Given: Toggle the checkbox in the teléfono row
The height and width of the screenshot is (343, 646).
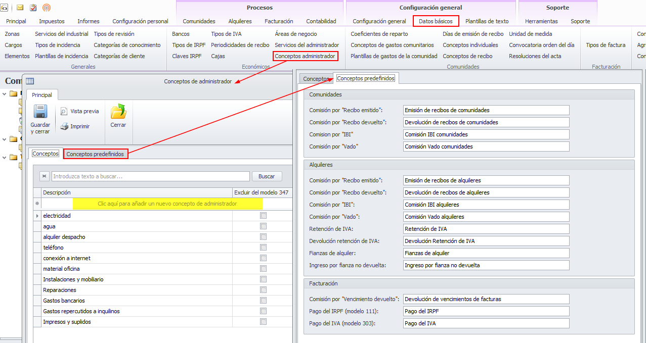Looking at the screenshot, I should pos(263,248).
